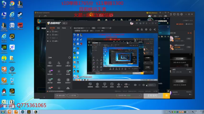Open the 手机投屏 phone mirroring tool
Viewport: 204px width, 114px height.
tap(105, 85)
